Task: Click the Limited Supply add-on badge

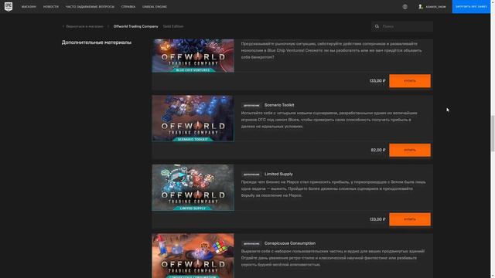Action: 251,175
